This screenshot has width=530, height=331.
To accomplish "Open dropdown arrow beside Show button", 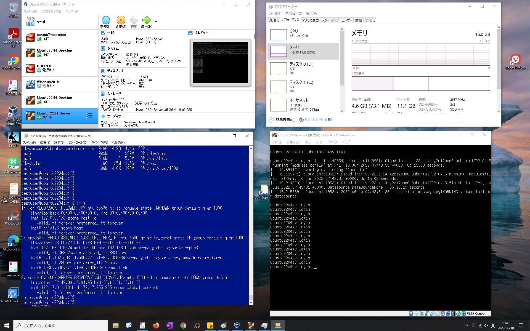I will click(156, 22).
